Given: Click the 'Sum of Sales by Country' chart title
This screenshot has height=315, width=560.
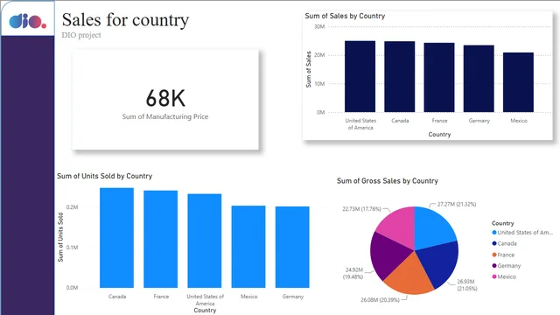Looking at the screenshot, I should [x=345, y=16].
